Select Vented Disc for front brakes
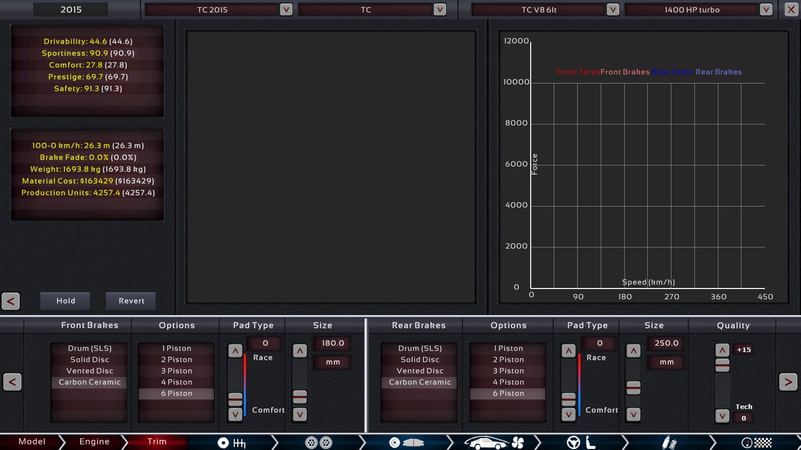Viewport: 801px width, 450px height. click(x=90, y=371)
